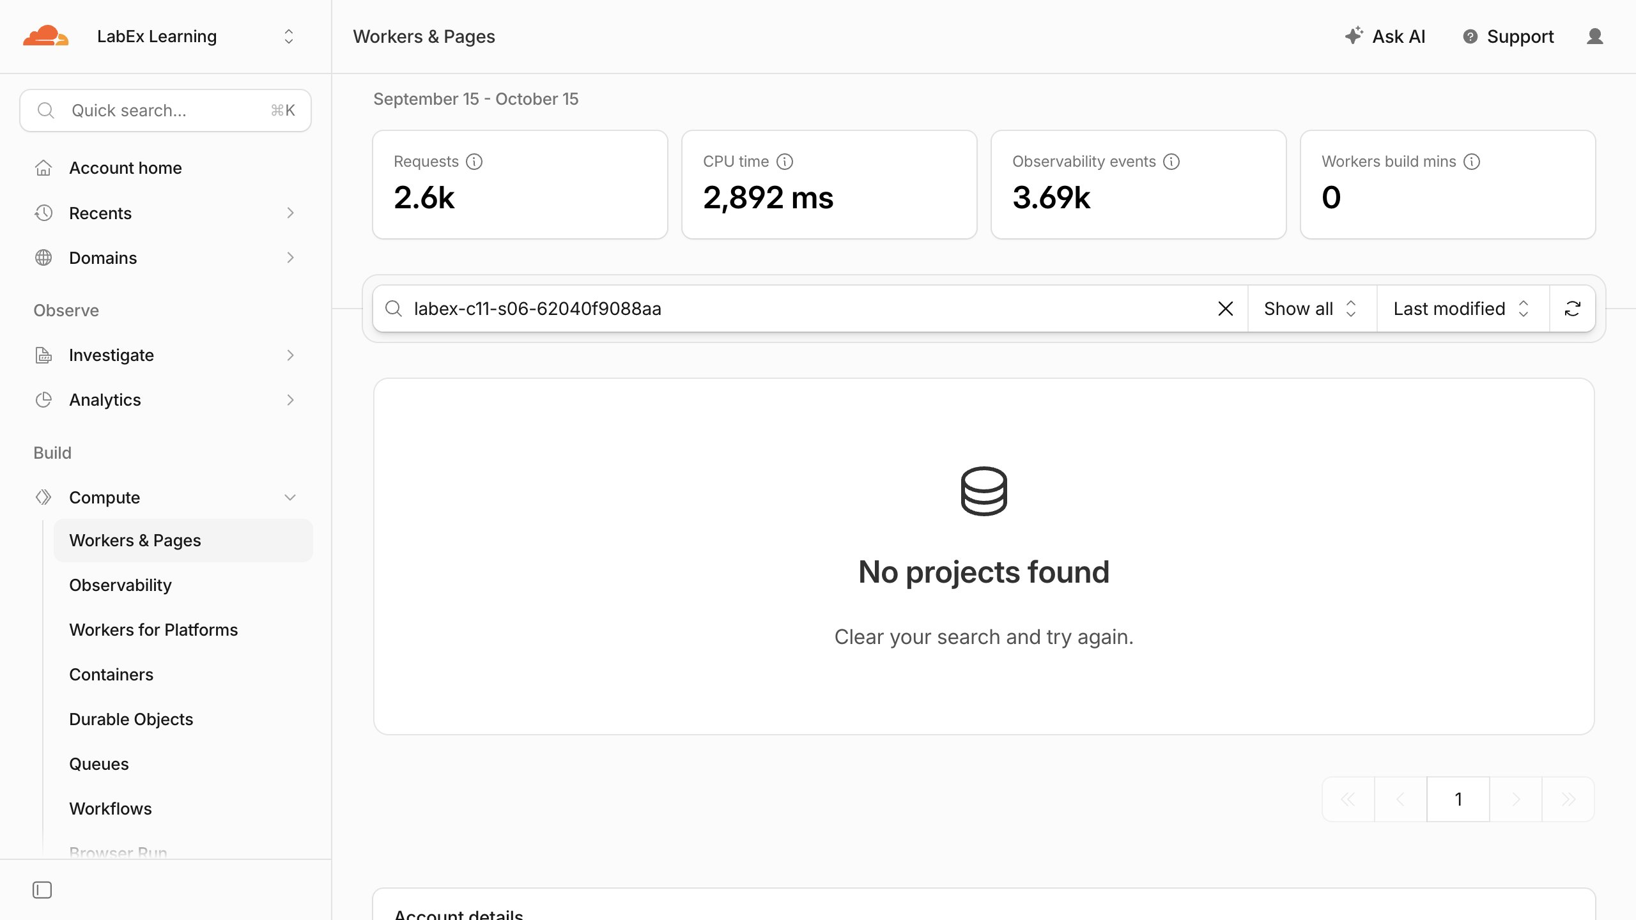This screenshot has width=1636, height=920.
Task: Collapse the sidebar panel
Action: [42, 890]
